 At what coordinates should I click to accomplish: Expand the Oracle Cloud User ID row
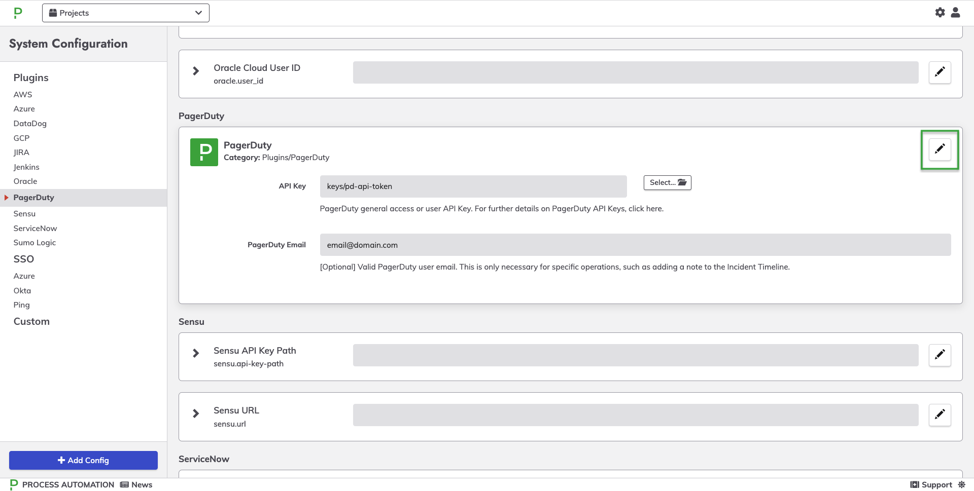196,71
